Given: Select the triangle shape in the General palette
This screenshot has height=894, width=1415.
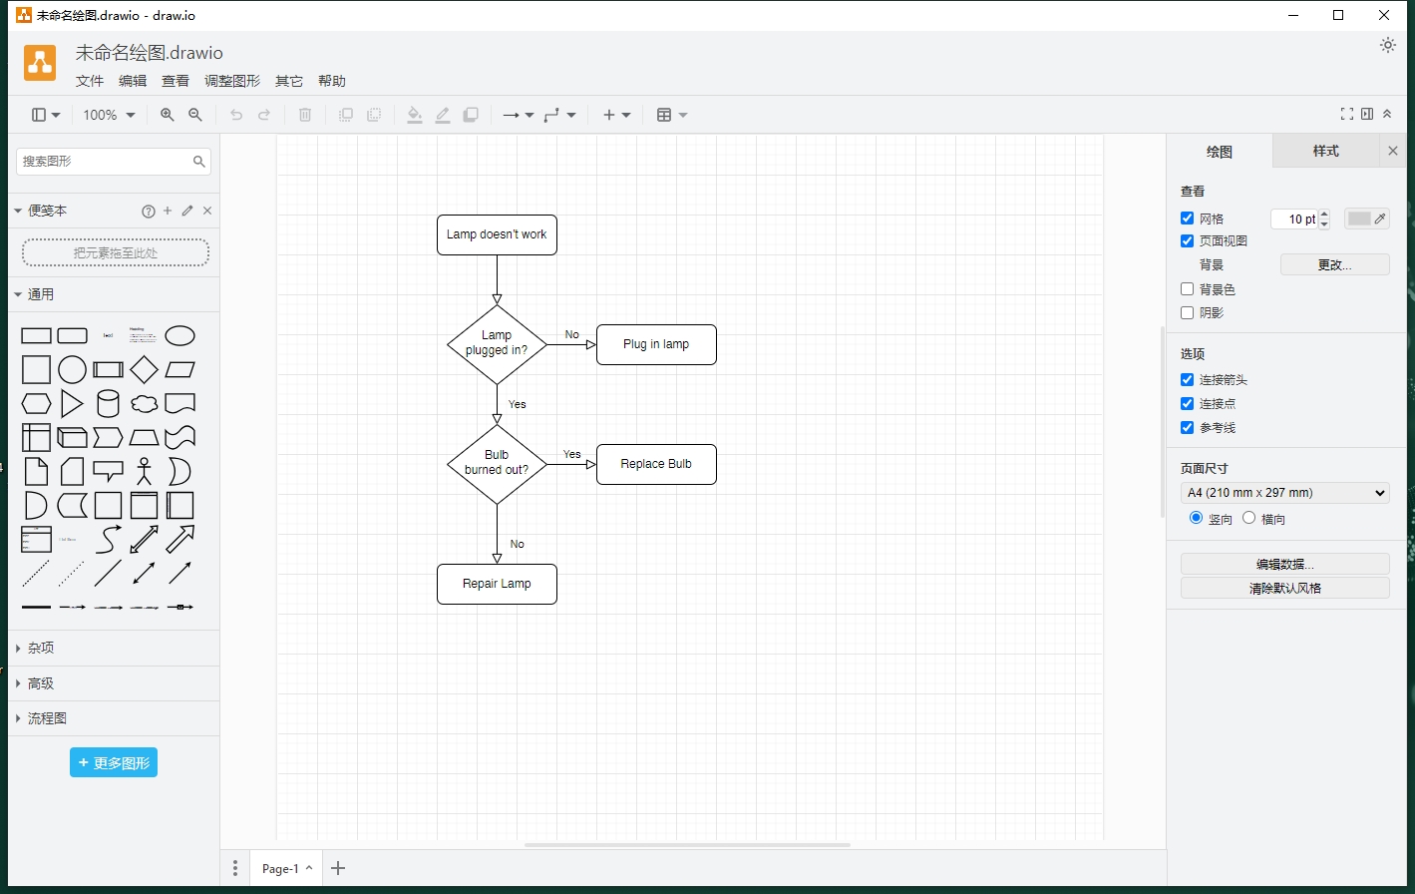Looking at the screenshot, I should pyautogui.click(x=72, y=403).
